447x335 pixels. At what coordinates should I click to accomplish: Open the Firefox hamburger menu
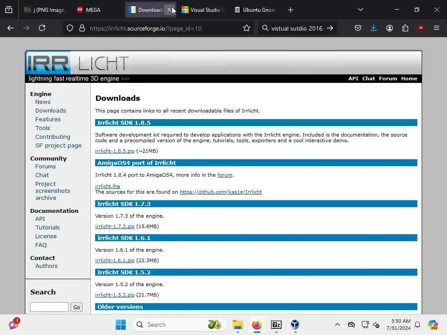tap(437, 28)
